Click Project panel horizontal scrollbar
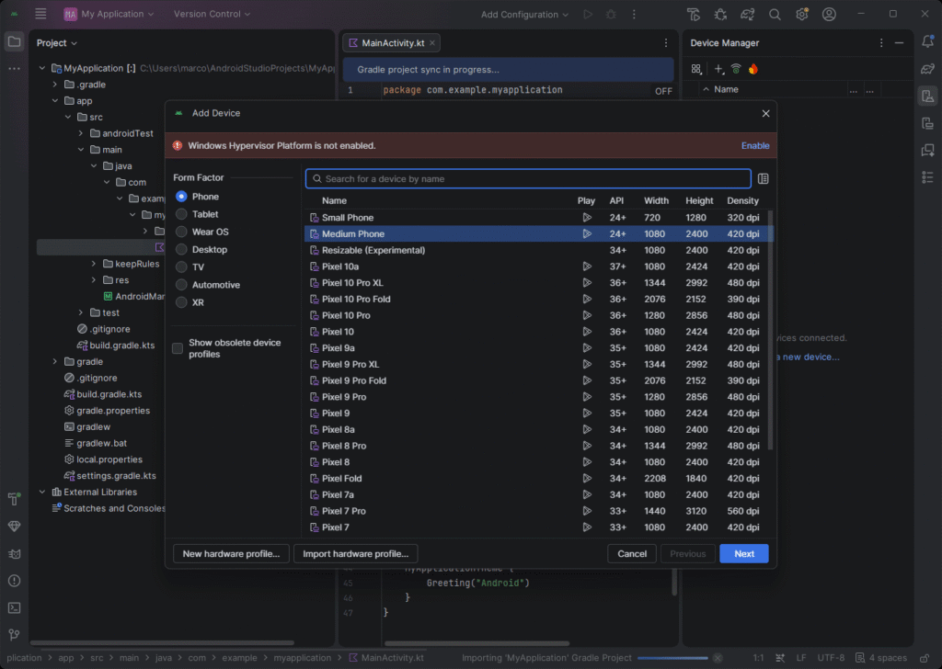942x669 pixels. [x=162, y=642]
